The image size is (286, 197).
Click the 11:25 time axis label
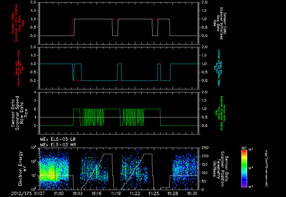tap(154, 193)
